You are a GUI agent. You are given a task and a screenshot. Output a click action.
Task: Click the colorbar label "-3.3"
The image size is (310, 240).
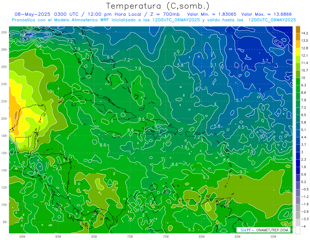coord(305,219)
